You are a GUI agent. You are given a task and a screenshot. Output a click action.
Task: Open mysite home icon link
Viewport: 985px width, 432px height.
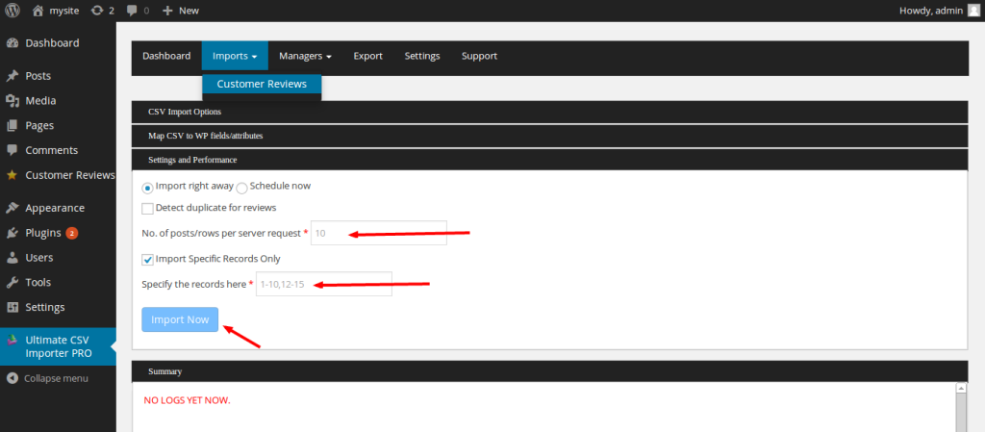[38, 10]
